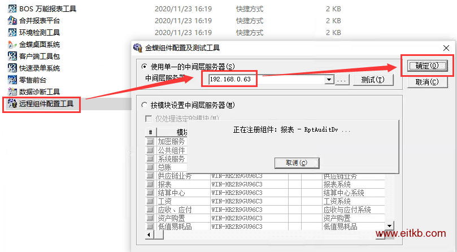This screenshot has height=252, width=457.
Task: Click 取消(C) under the 确定 button
Action: pyautogui.click(x=427, y=82)
